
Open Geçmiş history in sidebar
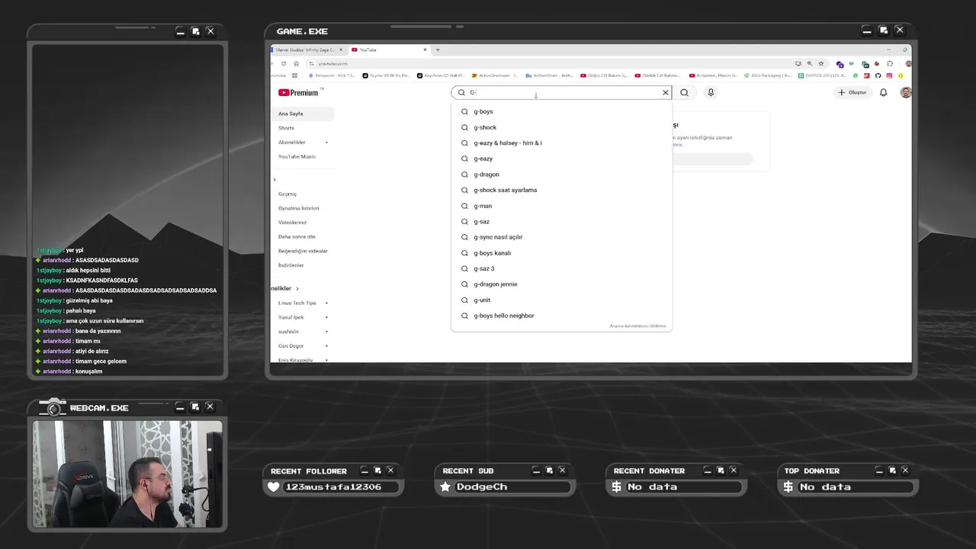pyautogui.click(x=287, y=194)
